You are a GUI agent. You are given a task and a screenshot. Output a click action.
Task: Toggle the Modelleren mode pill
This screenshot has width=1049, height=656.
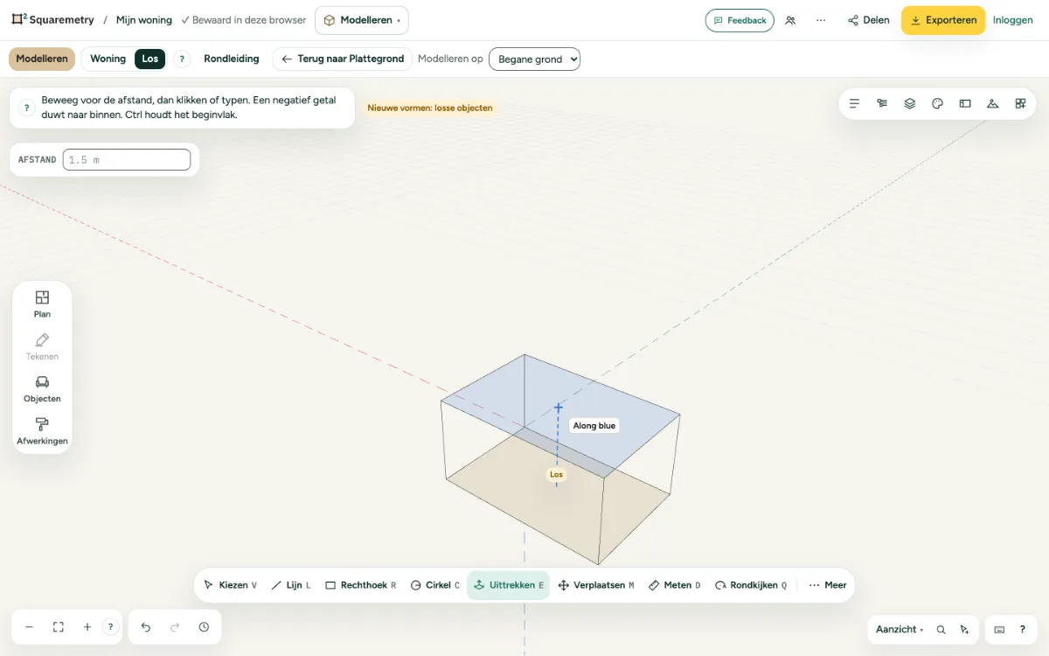pos(42,59)
